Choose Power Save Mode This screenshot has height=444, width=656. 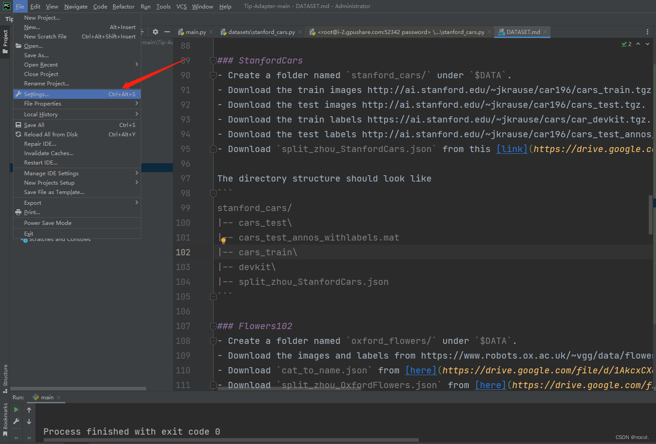click(x=77, y=223)
